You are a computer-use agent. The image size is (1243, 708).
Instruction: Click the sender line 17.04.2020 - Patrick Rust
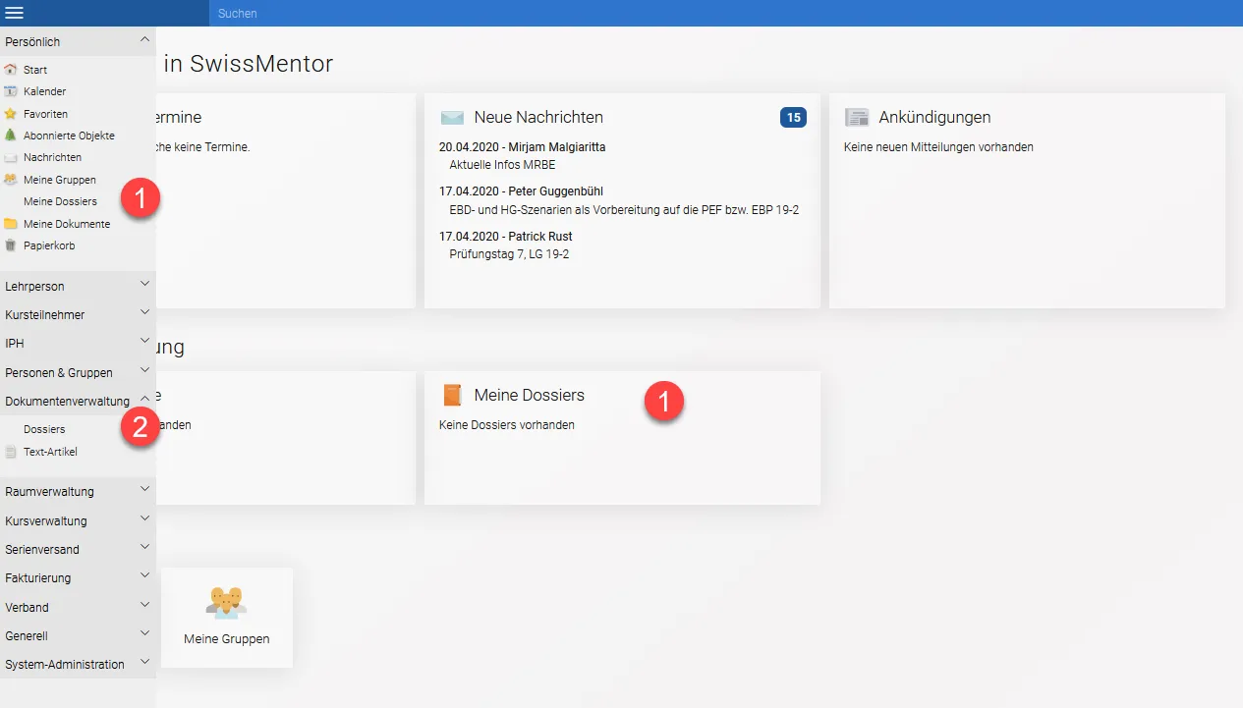pyautogui.click(x=506, y=237)
